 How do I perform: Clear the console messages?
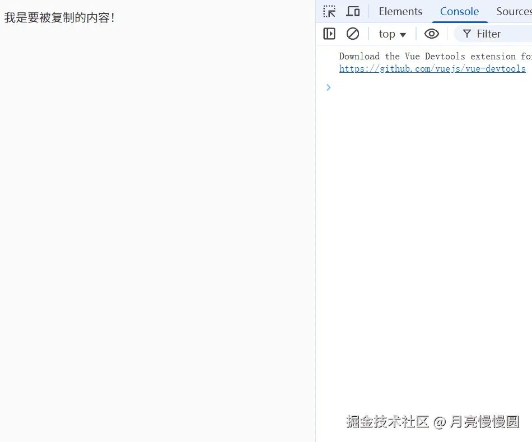pos(353,34)
